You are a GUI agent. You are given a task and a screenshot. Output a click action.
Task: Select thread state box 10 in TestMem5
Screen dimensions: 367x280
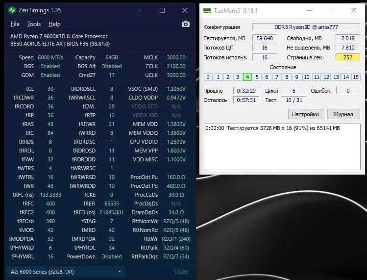tap(307, 77)
